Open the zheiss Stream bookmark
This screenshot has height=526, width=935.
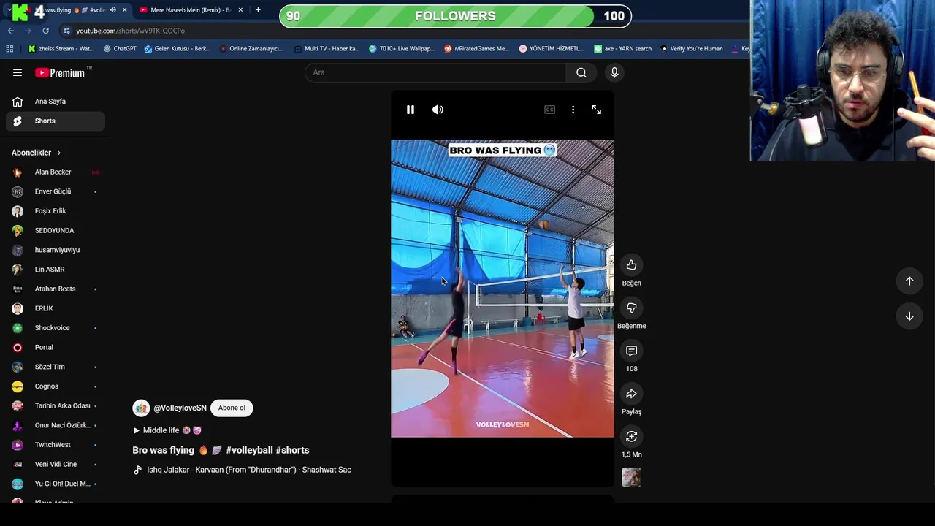[61, 49]
